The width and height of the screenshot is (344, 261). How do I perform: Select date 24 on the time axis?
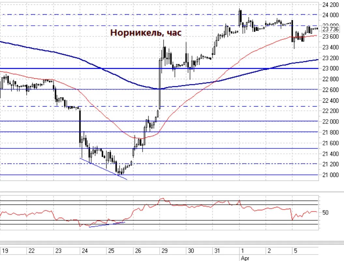tap(85, 251)
